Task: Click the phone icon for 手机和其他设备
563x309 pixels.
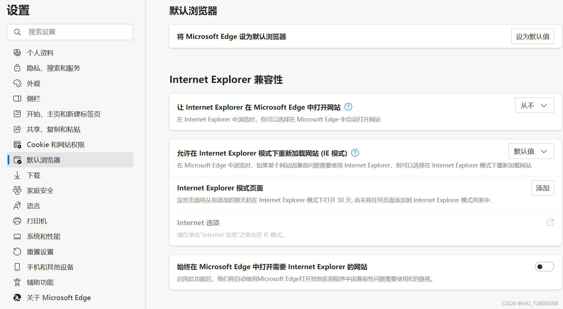Action: click(17, 267)
